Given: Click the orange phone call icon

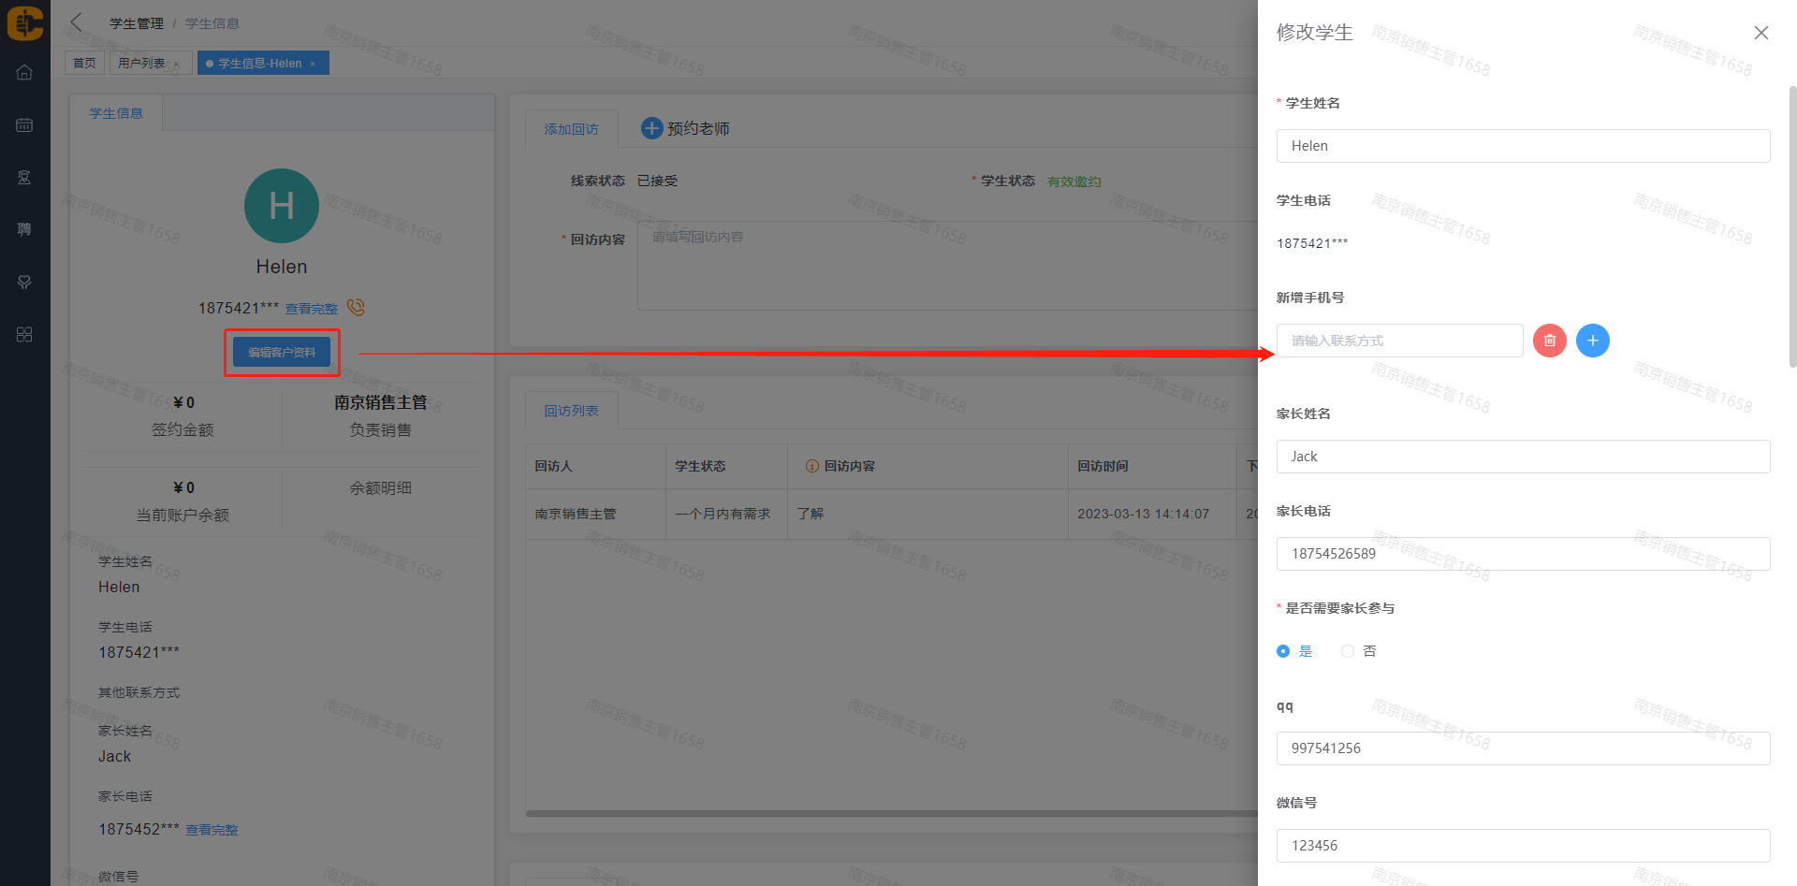Looking at the screenshot, I should 356,307.
